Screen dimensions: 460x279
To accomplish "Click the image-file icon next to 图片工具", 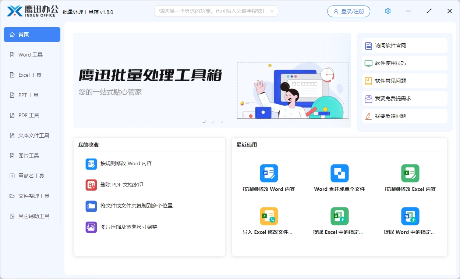I will pos(12,156).
